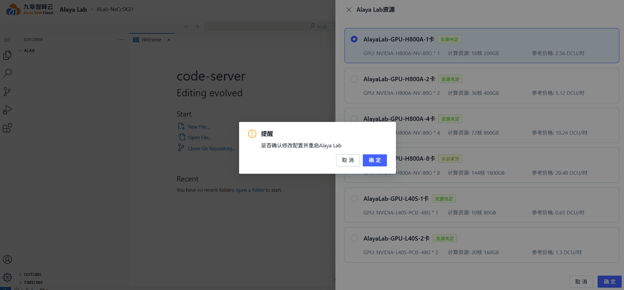
Task: Click 计算资源: 10核 80GB text
Action: pos(472,213)
